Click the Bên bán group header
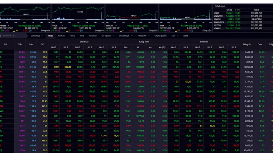 pos(204,41)
